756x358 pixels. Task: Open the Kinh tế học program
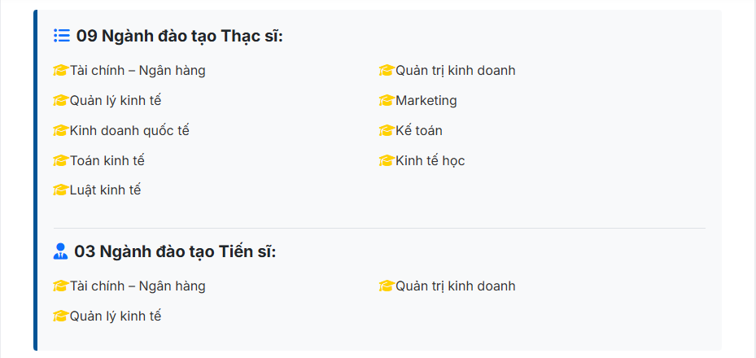(x=430, y=161)
